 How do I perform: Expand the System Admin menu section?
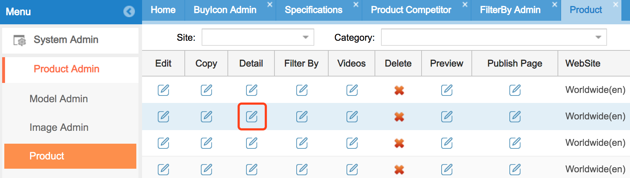tap(66, 40)
